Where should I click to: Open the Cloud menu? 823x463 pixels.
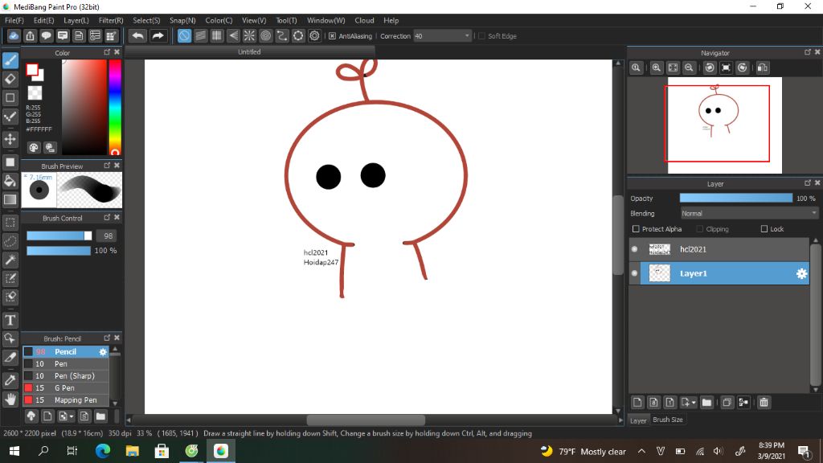pyautogui.click(x=364, y=20)
